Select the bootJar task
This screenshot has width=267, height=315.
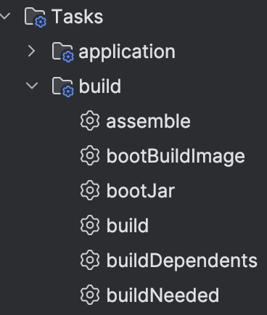tap(141, 191)
